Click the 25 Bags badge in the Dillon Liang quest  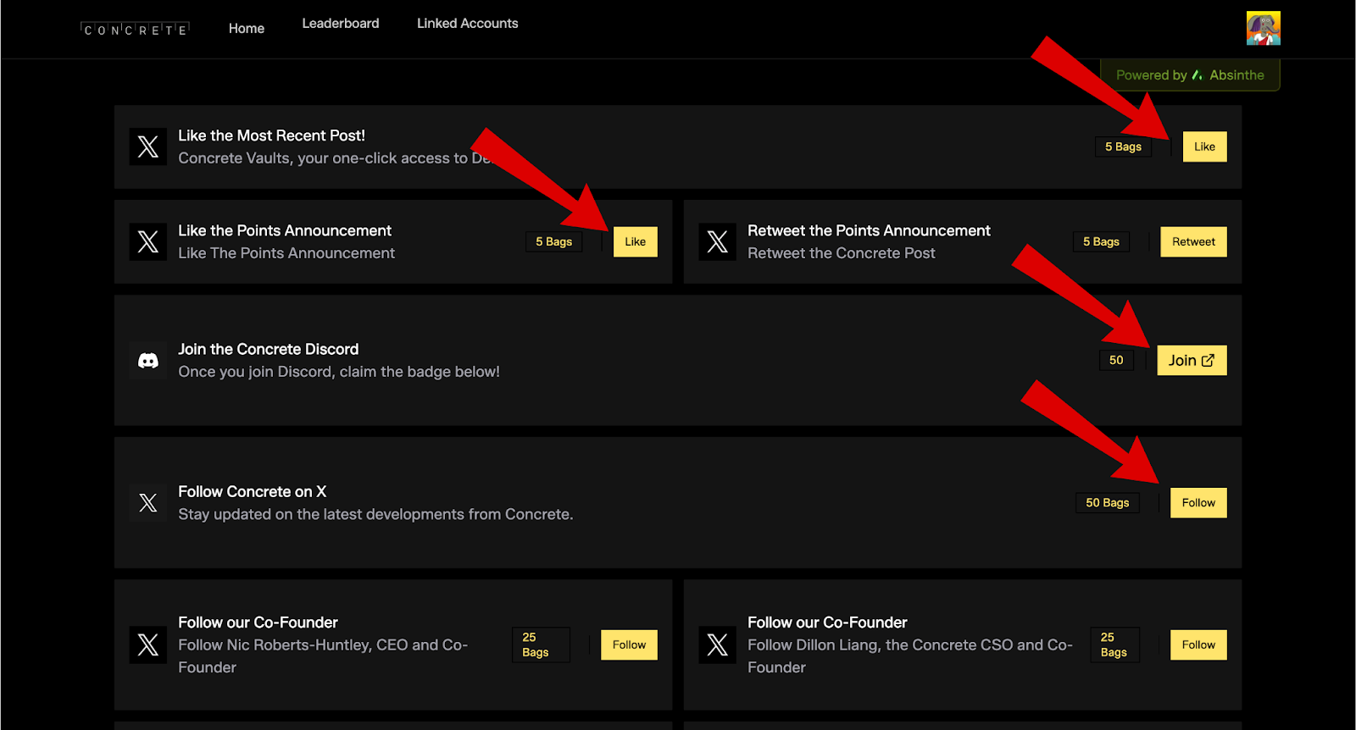(1114, 644)
